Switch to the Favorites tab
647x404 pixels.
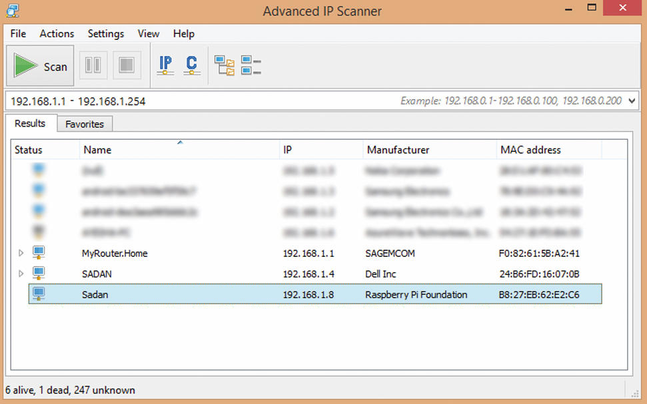[85, 124]
